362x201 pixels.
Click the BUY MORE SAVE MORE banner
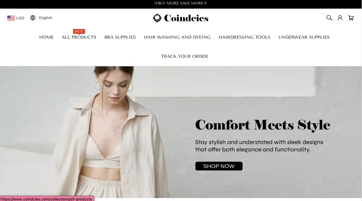tap(181, 3)
